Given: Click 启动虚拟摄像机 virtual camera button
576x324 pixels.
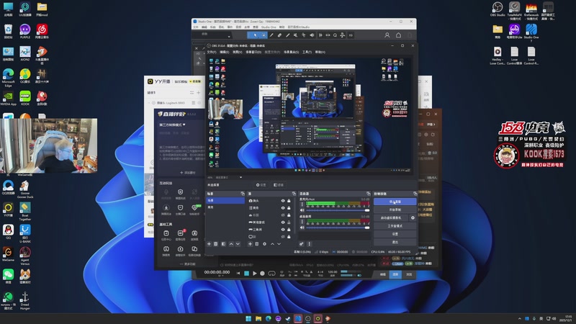Looking at the screenshot, I should pyautogui.click(x=391, y=218).
